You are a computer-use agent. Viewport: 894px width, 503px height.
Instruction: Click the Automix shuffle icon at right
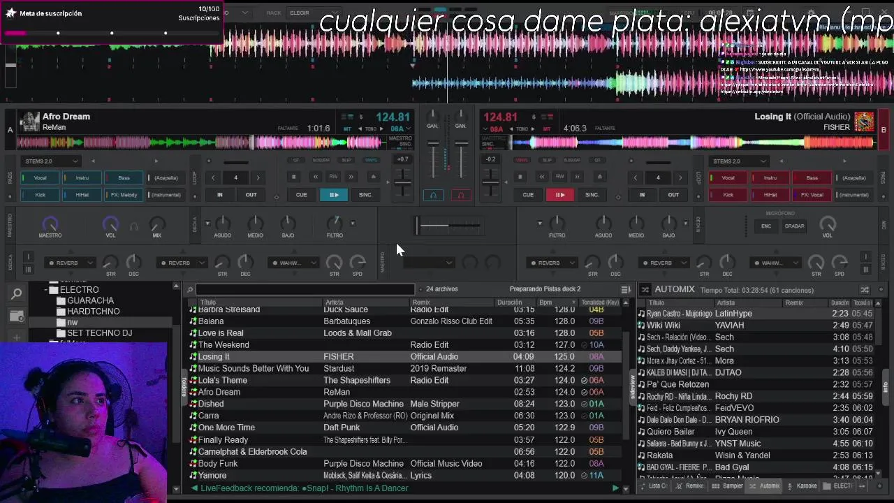865,289
